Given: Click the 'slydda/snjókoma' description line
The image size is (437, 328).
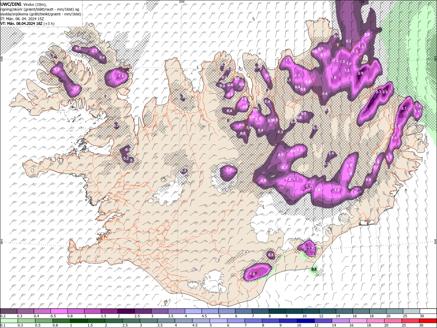Looking at the screenshot, I should tap(41, 14).
